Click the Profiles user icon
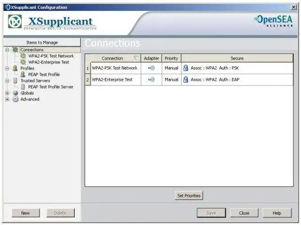 coord(15,68)
